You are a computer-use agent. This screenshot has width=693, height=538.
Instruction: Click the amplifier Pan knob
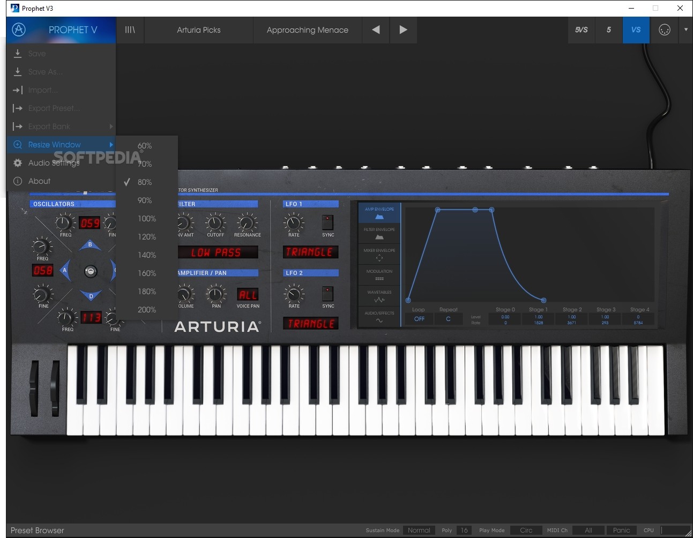click(x=216, y=294)
